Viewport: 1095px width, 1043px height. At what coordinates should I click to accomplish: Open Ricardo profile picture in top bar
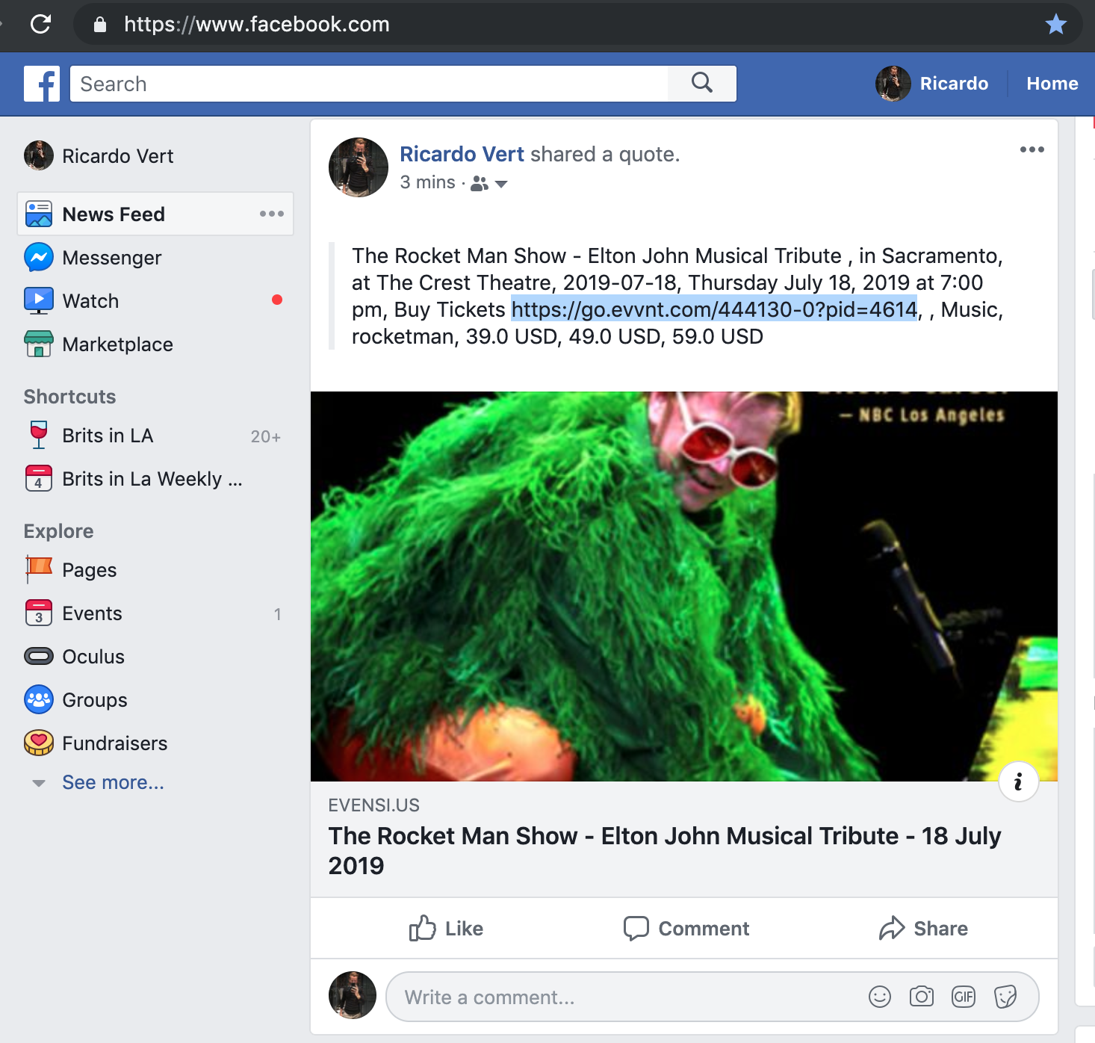click(893, 84)
